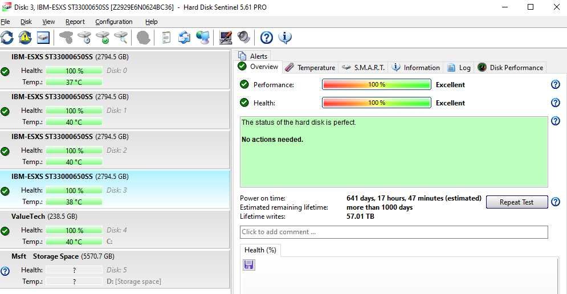Click the question mark status icon for Disk 5
The image size is (567, 294).
point(5,271)
